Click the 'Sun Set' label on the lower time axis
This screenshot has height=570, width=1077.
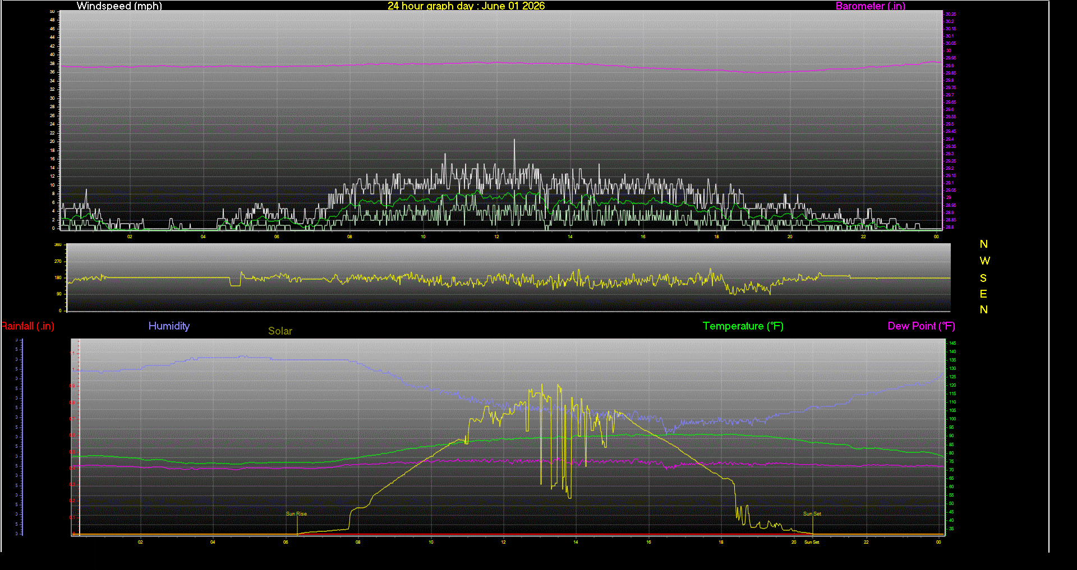[812, 542]
